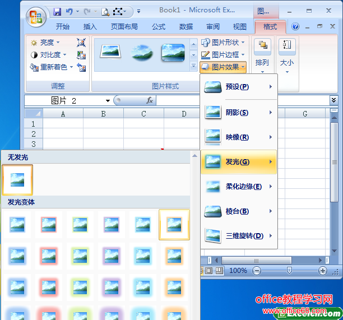Choose the orange glow variant in first row
Screen dimensions: 343x320
coord(174,225)
